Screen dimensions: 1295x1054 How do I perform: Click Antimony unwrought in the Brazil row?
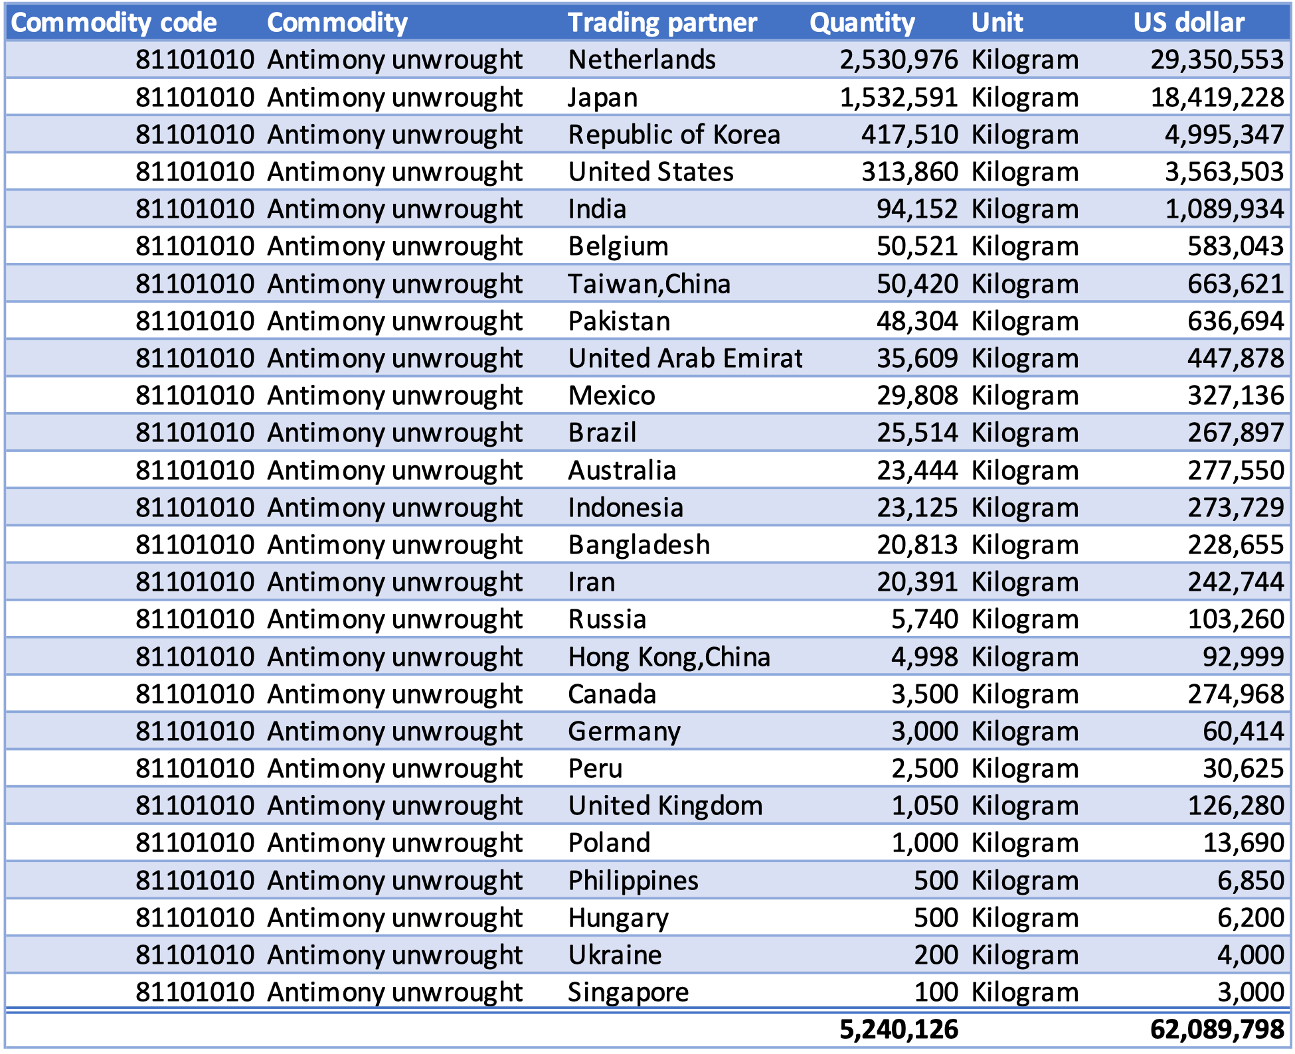pyautogui.click(x=394, y=433)
